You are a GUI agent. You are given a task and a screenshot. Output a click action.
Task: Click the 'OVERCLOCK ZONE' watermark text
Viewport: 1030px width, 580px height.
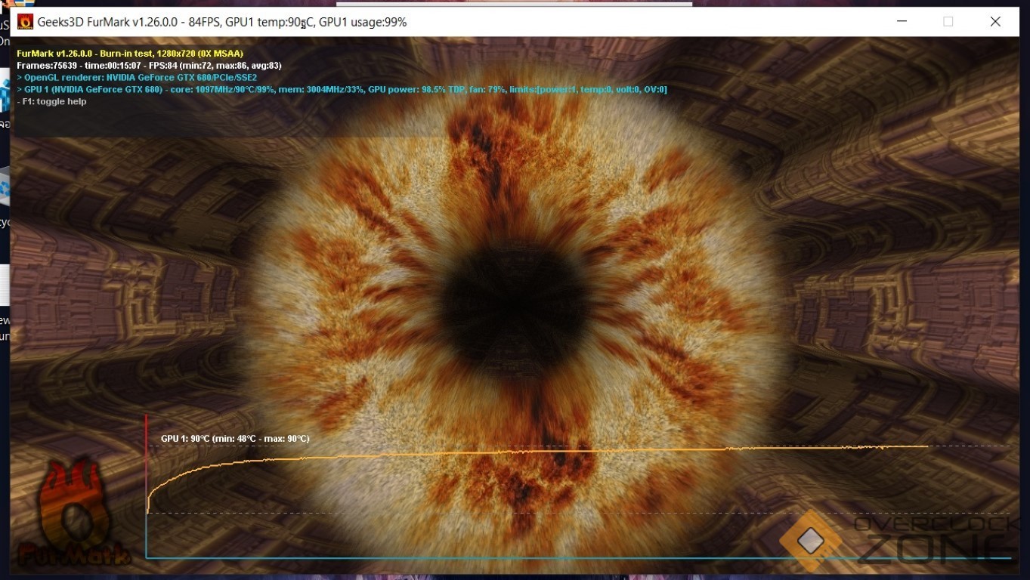pos(937,540)
